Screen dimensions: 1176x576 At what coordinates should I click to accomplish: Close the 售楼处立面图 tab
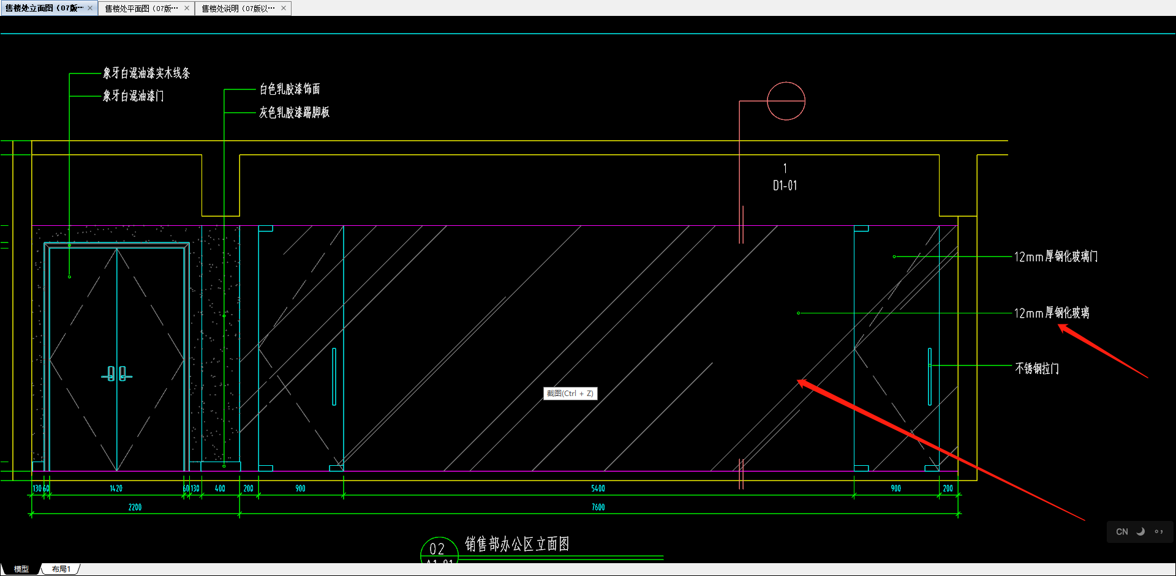click(90, 8)
